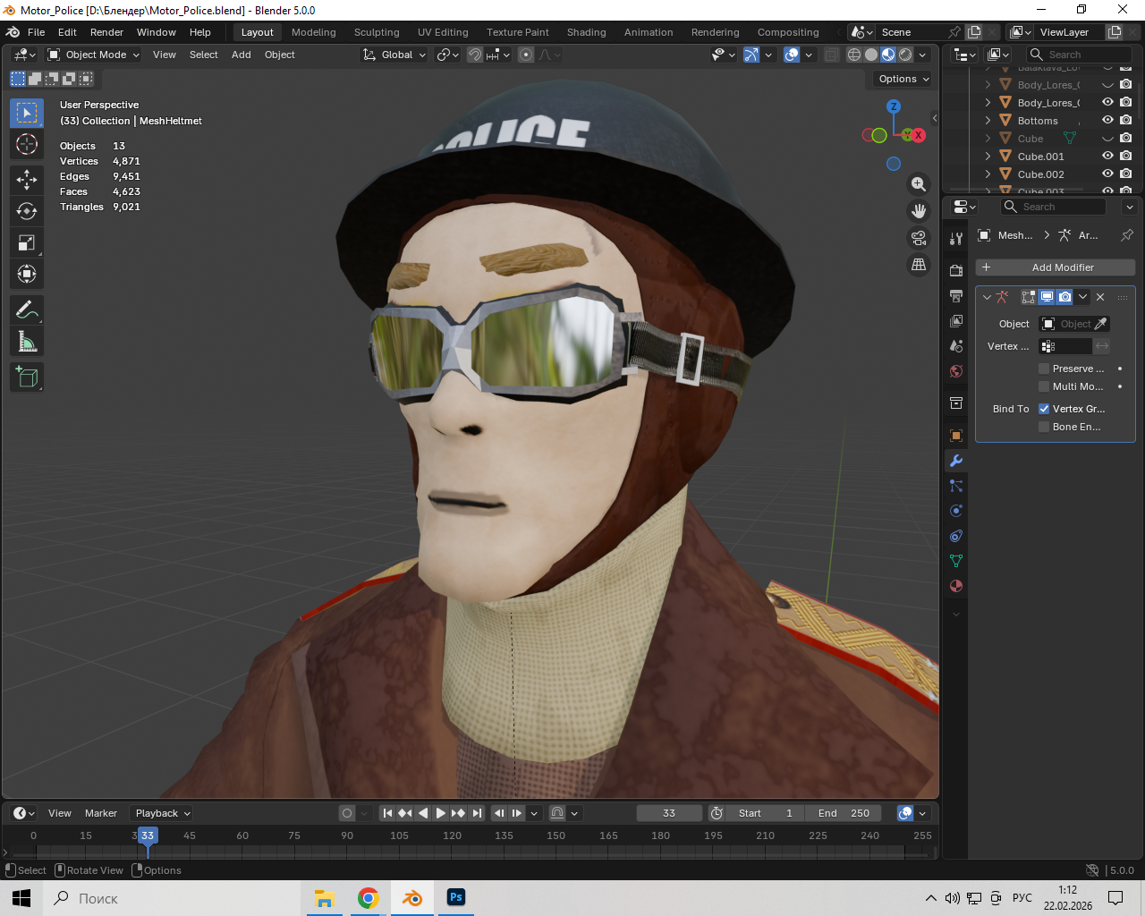Select the 3D Cursor tool
This screenshot has height=916, width=1145.
pyautogui.click(x=27, y=144)
